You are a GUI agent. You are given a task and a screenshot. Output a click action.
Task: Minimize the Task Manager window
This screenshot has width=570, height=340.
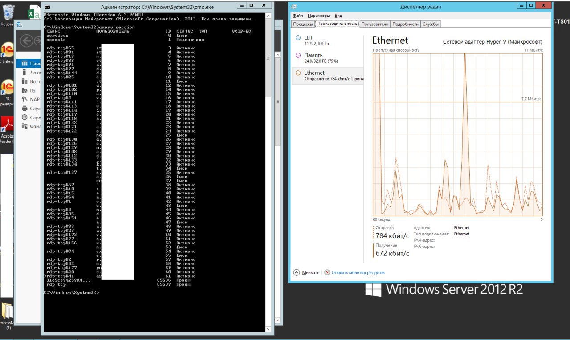point(521,5)
